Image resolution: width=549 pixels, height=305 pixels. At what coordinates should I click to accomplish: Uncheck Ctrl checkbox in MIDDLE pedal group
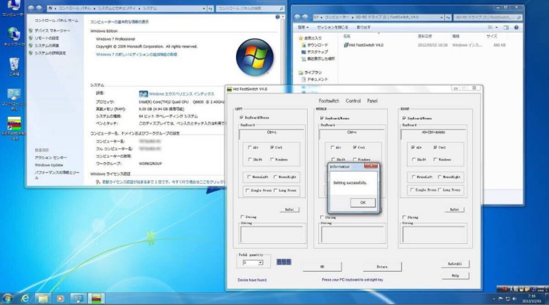(355, 148)
